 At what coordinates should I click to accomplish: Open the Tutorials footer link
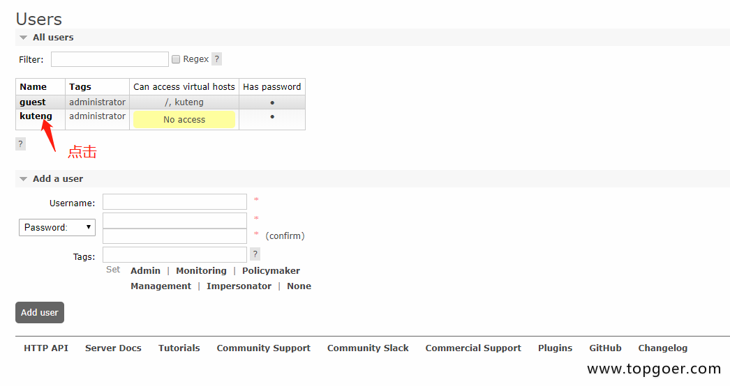(x=179, y=348)
